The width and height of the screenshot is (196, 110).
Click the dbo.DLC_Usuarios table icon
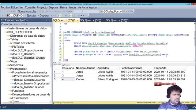point(11,54)
